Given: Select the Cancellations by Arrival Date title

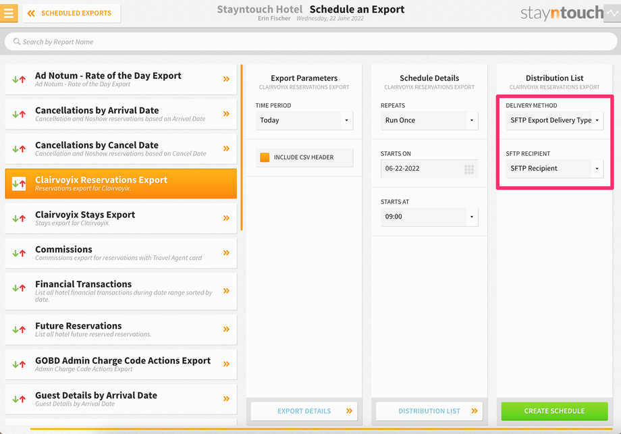Looking at the screenshot, I should (x=97, y=111).
